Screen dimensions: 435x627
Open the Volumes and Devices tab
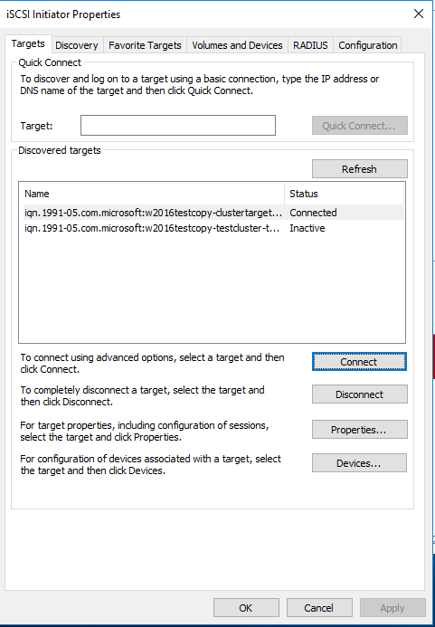[237, 45]
